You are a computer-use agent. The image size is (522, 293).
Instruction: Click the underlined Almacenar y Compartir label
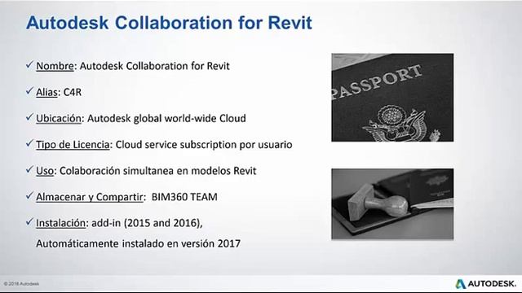(x=90, y=197)
